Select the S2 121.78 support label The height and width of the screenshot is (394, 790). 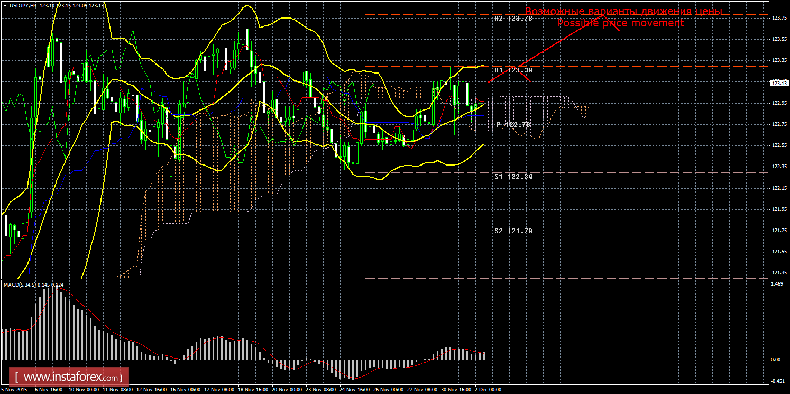513,231
